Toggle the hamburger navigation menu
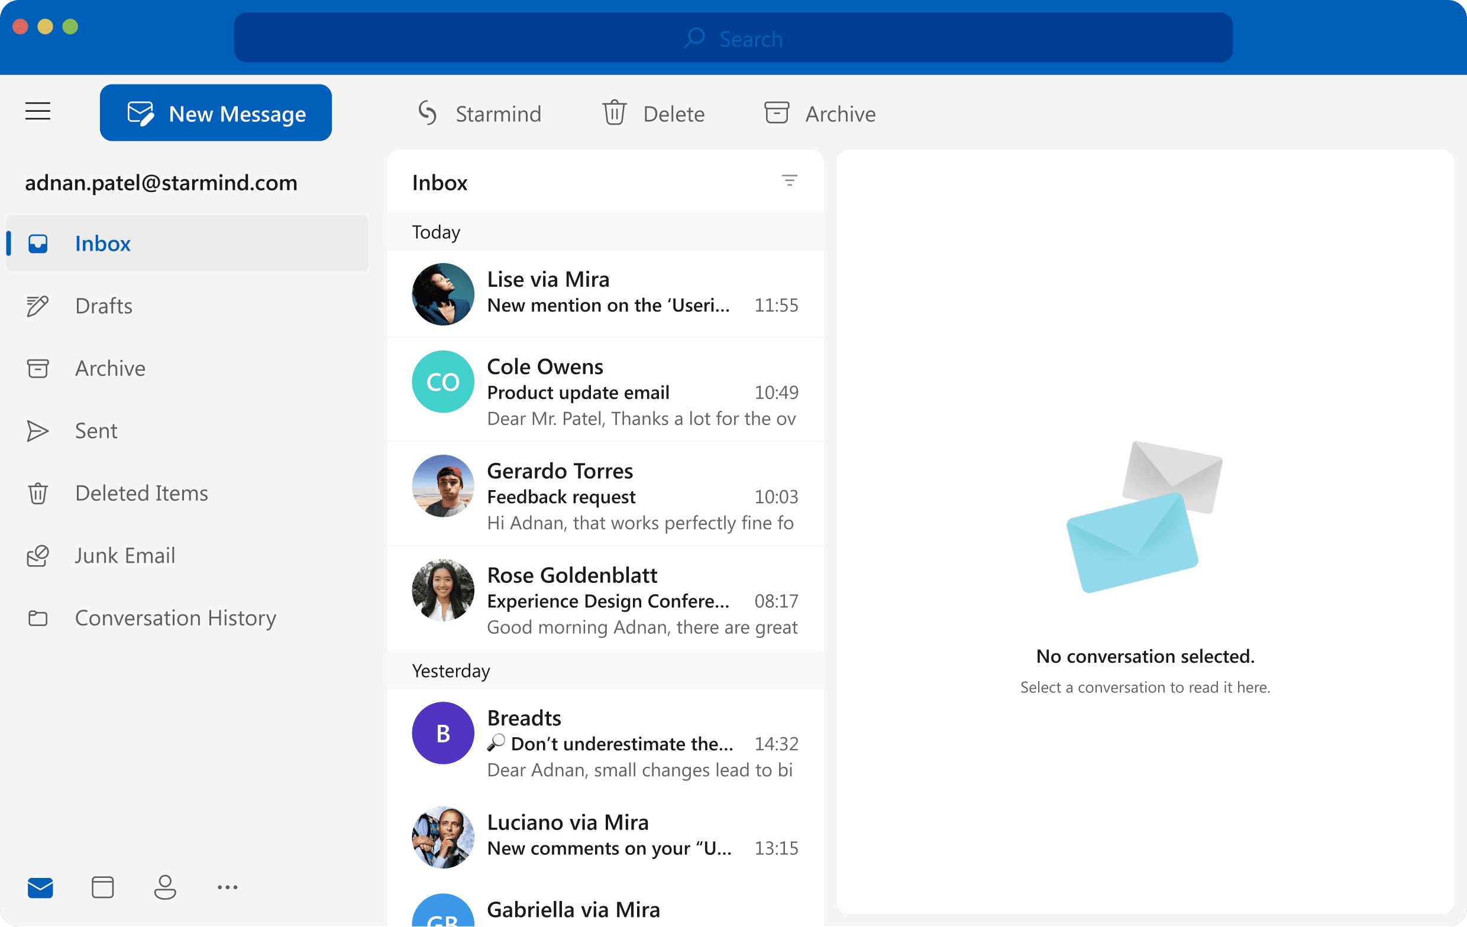This screenshot has height=927, width=1467. coord(38,112)
